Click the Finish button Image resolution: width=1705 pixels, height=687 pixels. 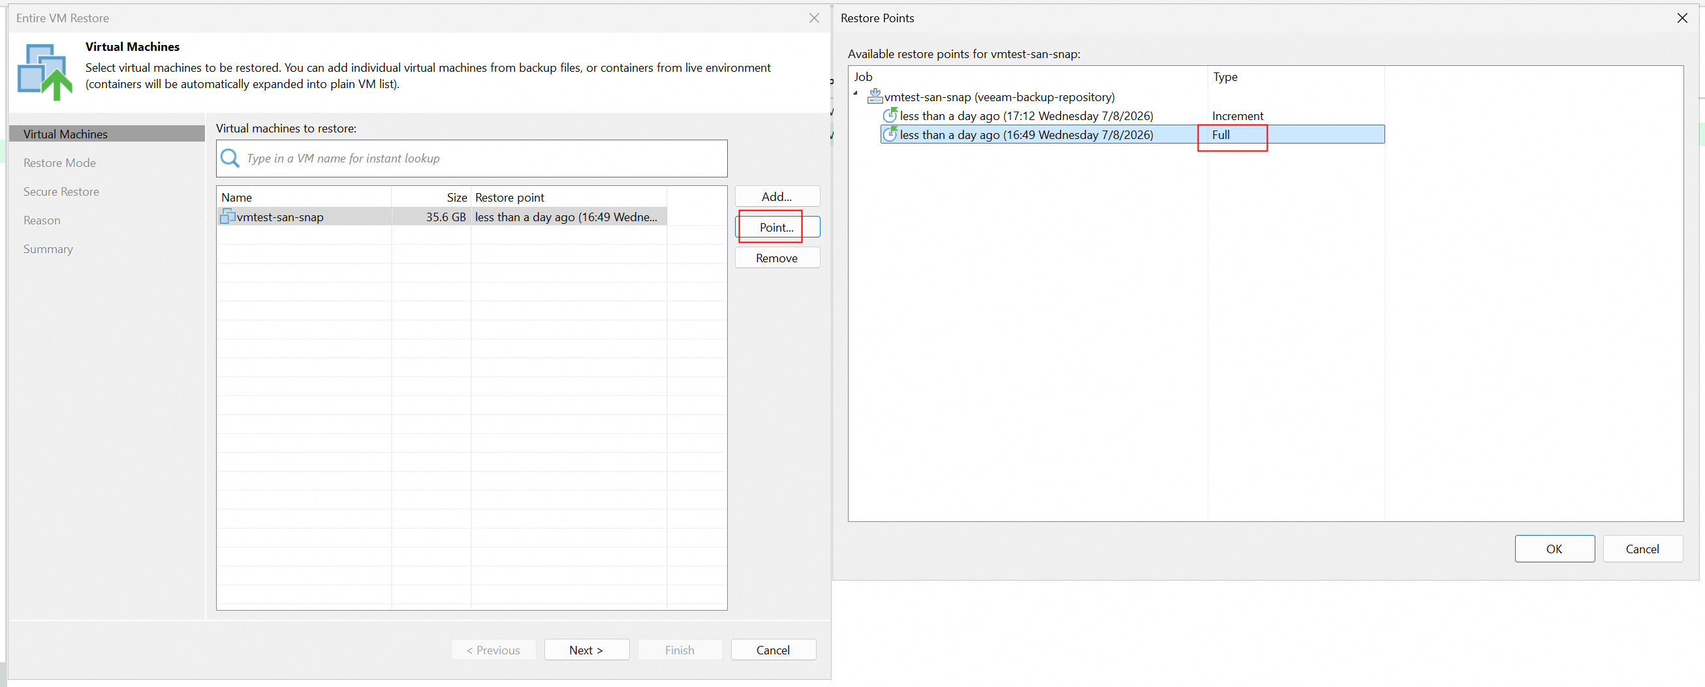[680, 650]
